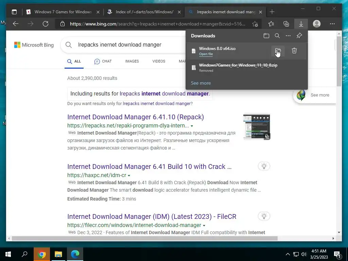The image size is (348, 261).
Task: Open the tab actions menu icon
Action: (x=14, y=12)
